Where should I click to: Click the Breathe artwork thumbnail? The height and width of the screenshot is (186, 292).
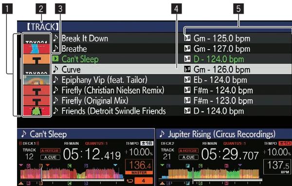(36, 49)
